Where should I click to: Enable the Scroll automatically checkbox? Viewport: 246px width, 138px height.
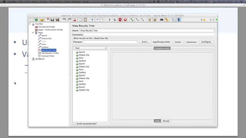(75, 123)
